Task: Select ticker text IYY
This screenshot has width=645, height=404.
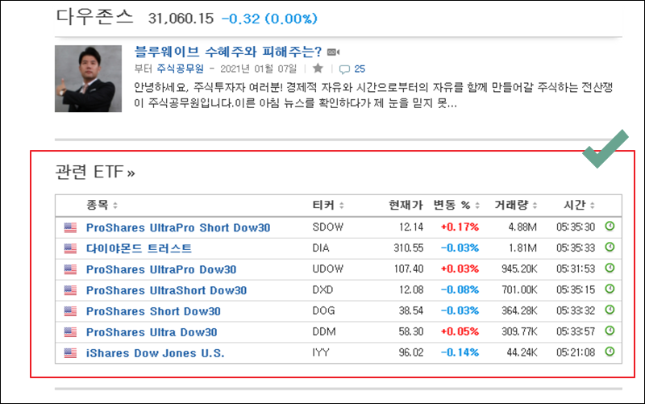Action: point(321,352)
